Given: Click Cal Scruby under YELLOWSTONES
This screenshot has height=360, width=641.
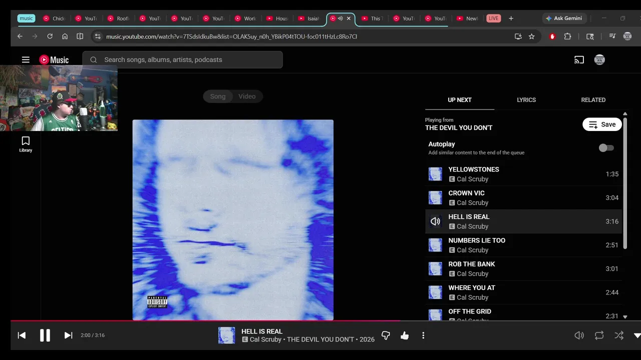Looking at the screenshot, I should coord(472,179).
